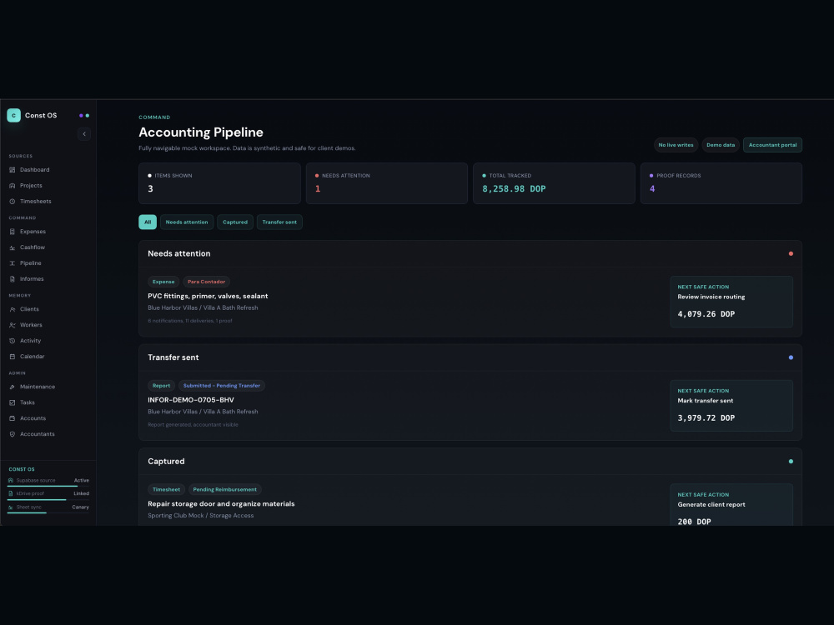Screen dimensions: 834x625
Task: Click 'Sporting Club Mock / Storage Access' text
Action: [200, 516]
